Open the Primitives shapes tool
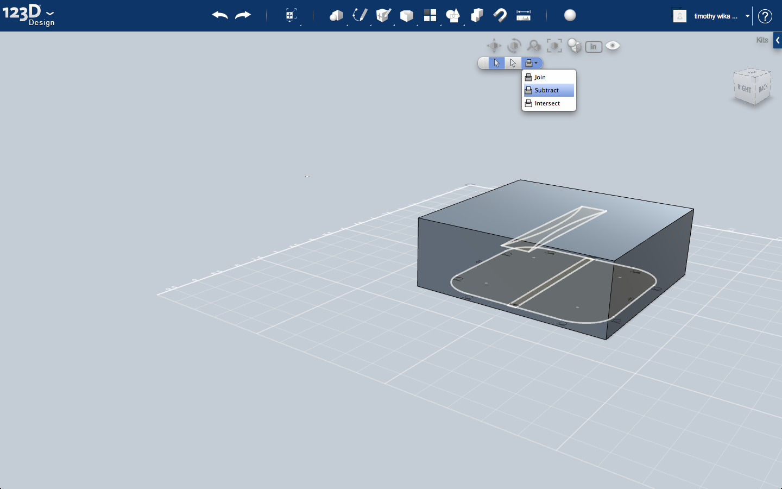The image size is (782, 489). tap(336, 15)
